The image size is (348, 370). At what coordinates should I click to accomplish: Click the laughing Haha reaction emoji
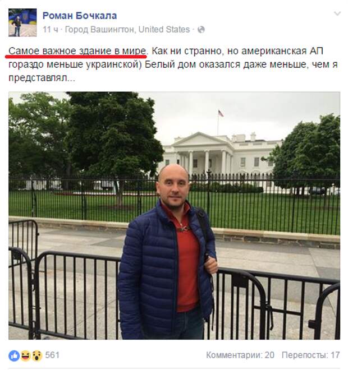coord(25,355)
